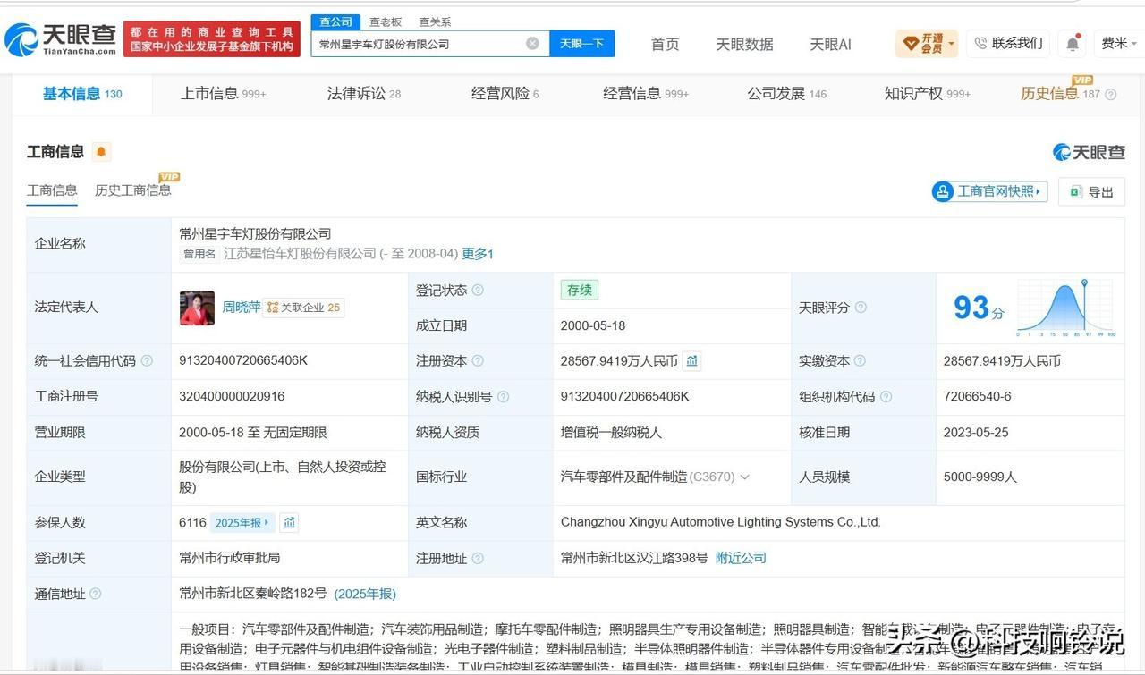
Task: Click help icon next to 纳税人识别号
Action: pyautogui.click(x=503, y=397)
